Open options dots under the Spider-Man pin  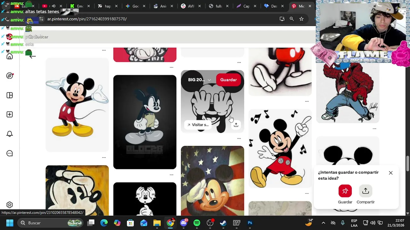tap(374, 129)
